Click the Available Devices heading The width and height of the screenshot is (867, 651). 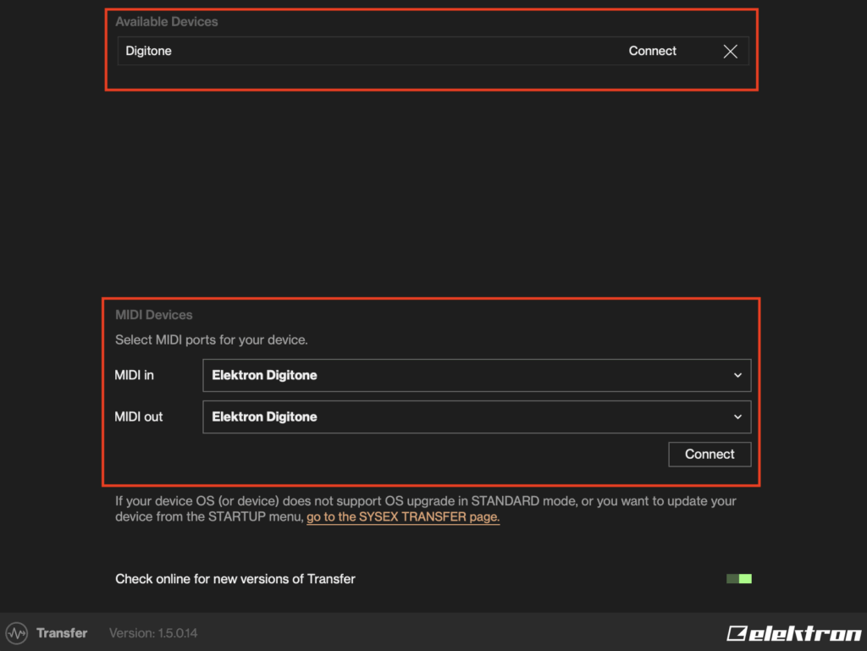tap(167, 22)
